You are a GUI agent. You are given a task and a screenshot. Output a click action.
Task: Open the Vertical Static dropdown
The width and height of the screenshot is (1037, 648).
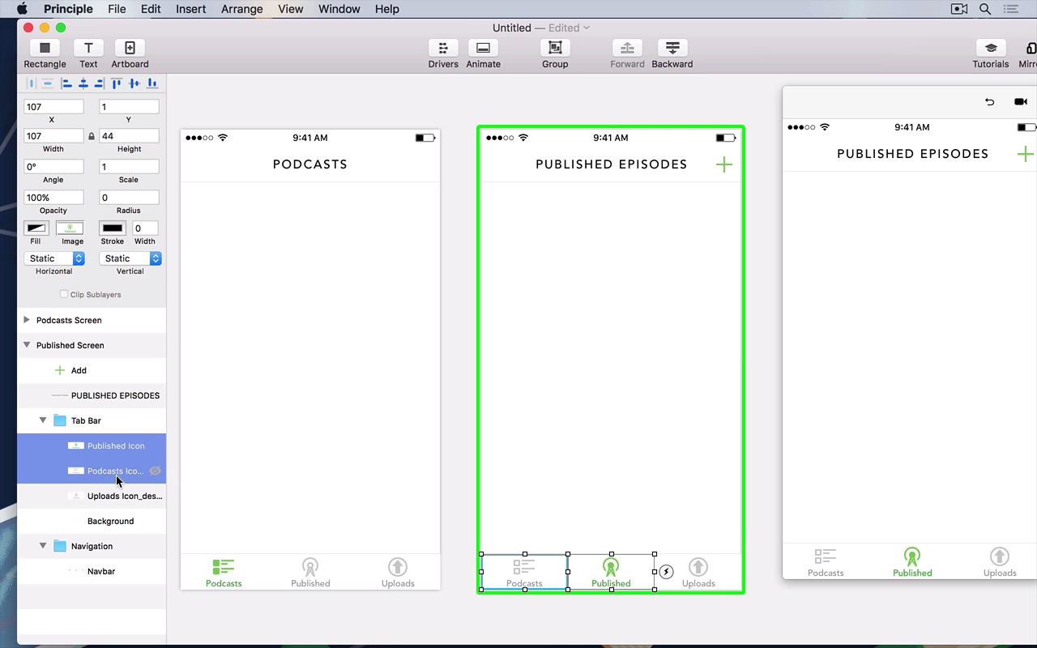[x=130, y=258]
